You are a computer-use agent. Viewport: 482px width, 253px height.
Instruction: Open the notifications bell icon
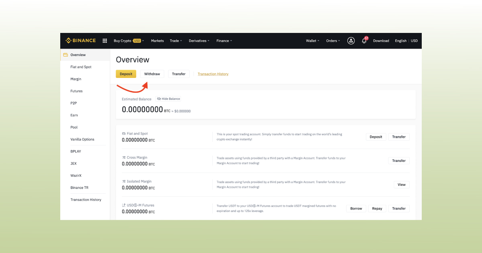(364, 41)
